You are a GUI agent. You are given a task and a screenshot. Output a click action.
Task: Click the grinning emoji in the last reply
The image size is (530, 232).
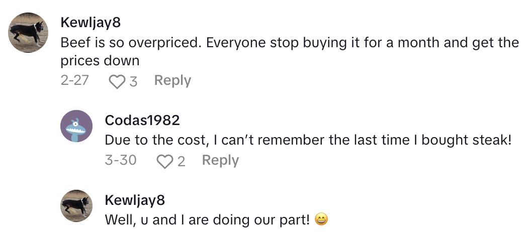click(x=321, y=220)
